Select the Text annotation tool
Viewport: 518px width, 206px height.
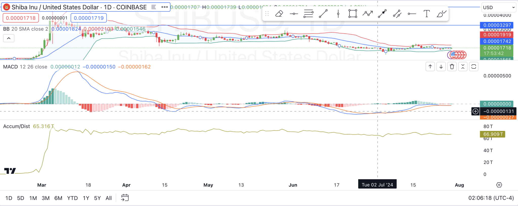[x=426, y=14]
